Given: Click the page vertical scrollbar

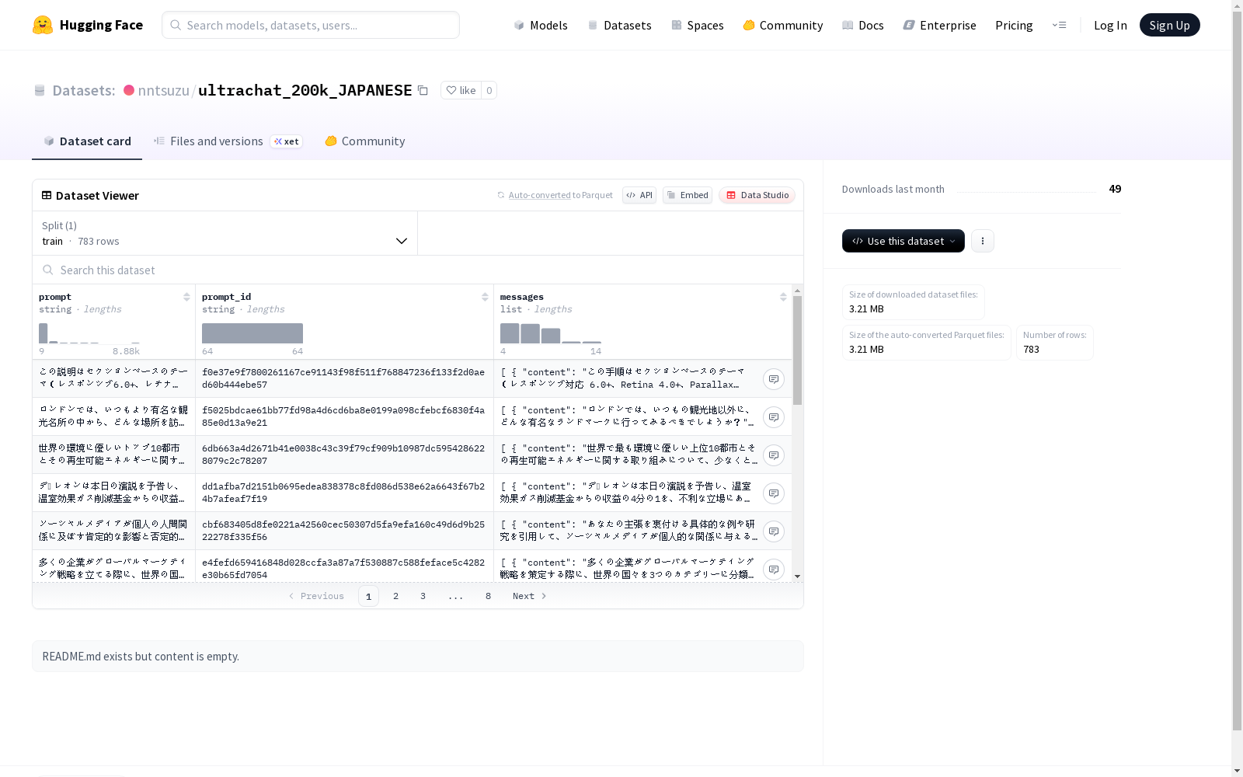Looking at the screenshot, I should (1237, 369).
